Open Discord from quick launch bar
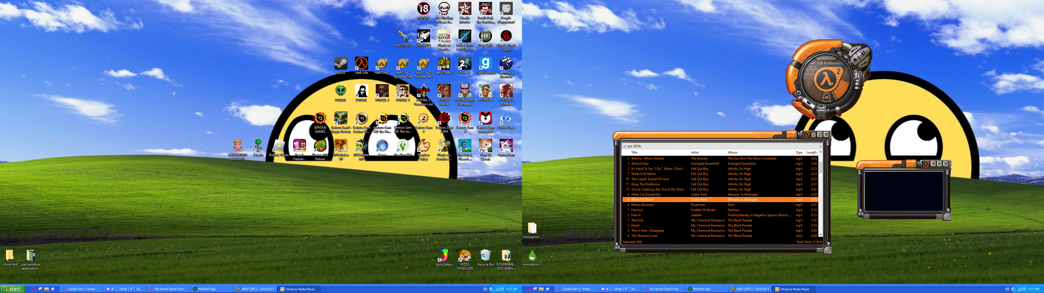Image resolution: width=1044 pixels, height=293 pixels. [x=53, y=289]
